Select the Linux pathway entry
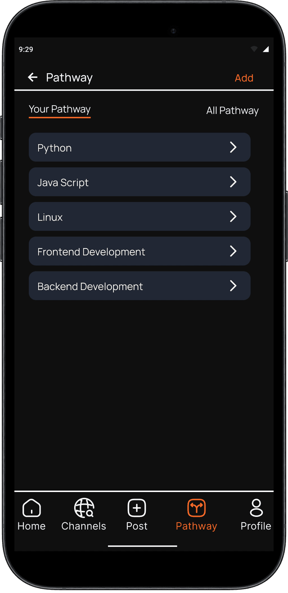Viewport: 288px width, 593px height. pos(139,216)
